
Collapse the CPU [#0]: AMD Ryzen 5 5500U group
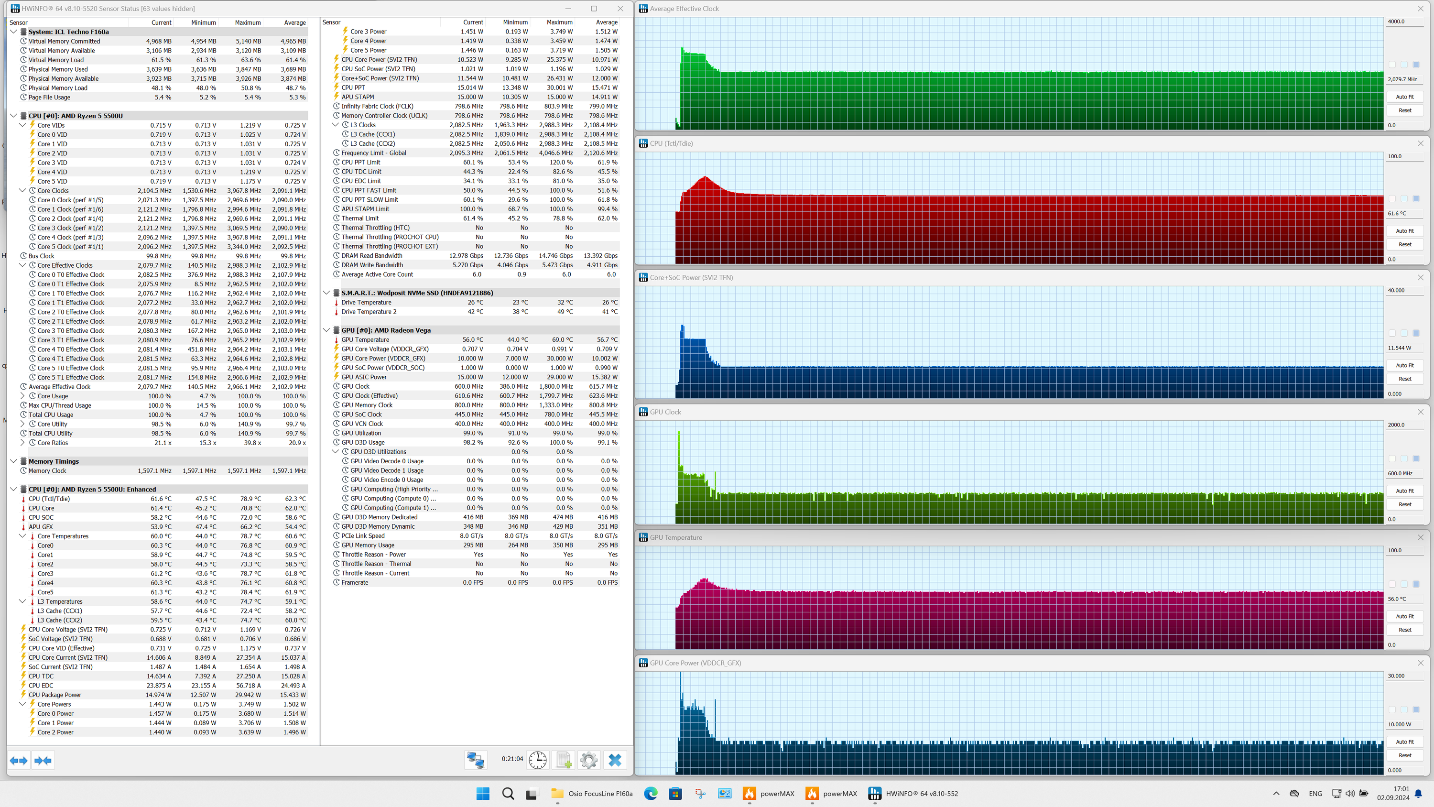[14, 116]
